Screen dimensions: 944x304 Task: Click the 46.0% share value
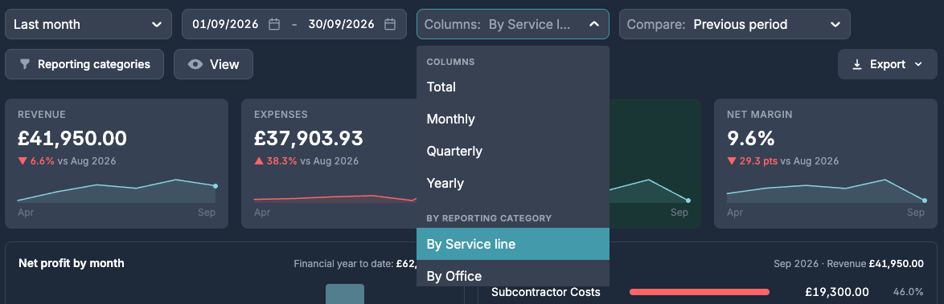pyautogui.click(x=908, y=292)
